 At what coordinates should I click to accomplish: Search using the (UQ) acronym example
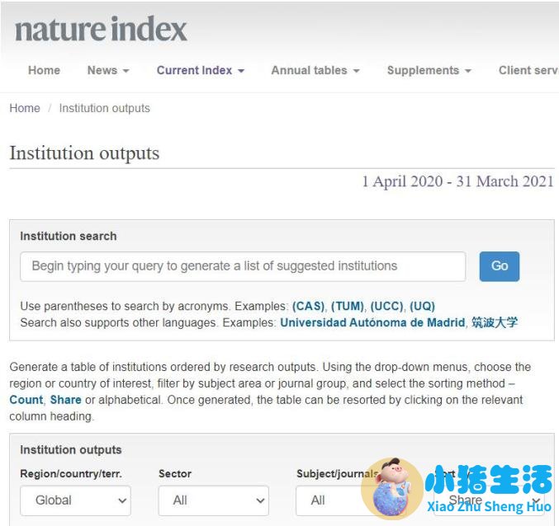point(422,307)
